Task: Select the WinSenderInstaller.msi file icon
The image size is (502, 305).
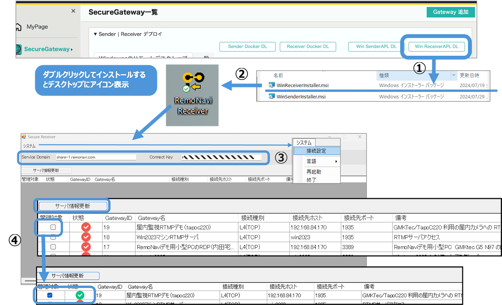Action: (x=271, y=96)
